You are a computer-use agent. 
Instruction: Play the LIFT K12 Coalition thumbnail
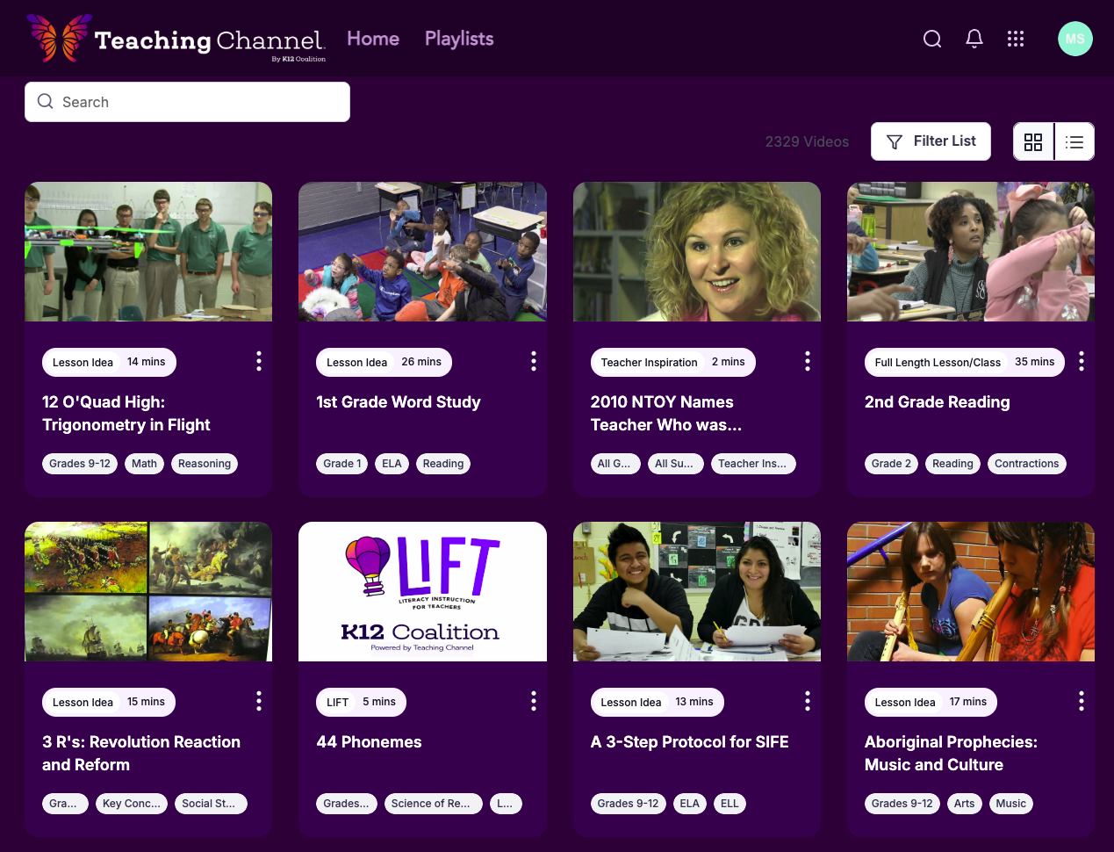coord(422,591)
